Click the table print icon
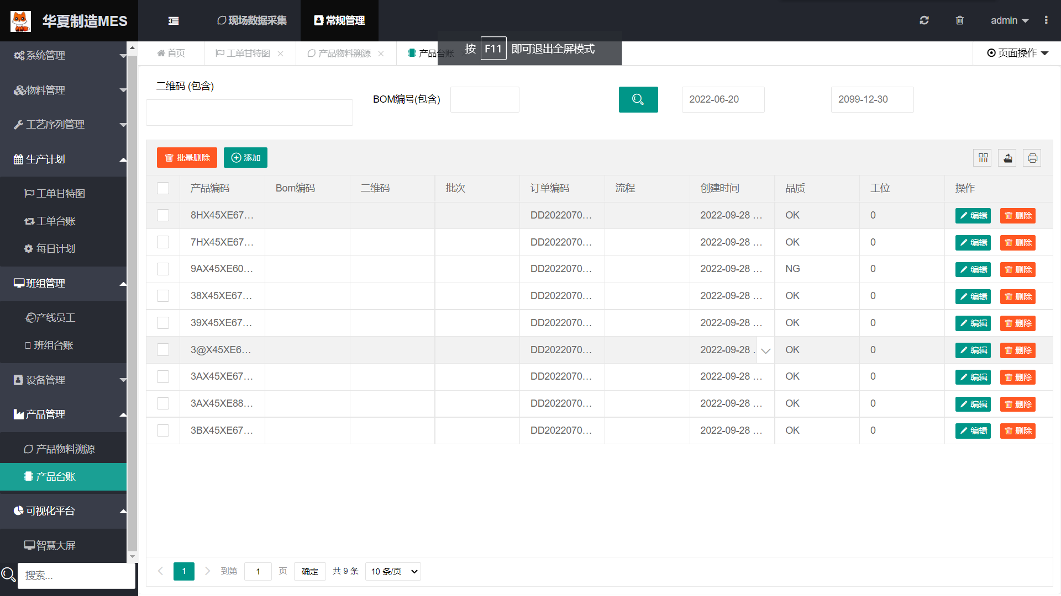1061x596 pixels. pyautogui.click(x=1032, y=158)
